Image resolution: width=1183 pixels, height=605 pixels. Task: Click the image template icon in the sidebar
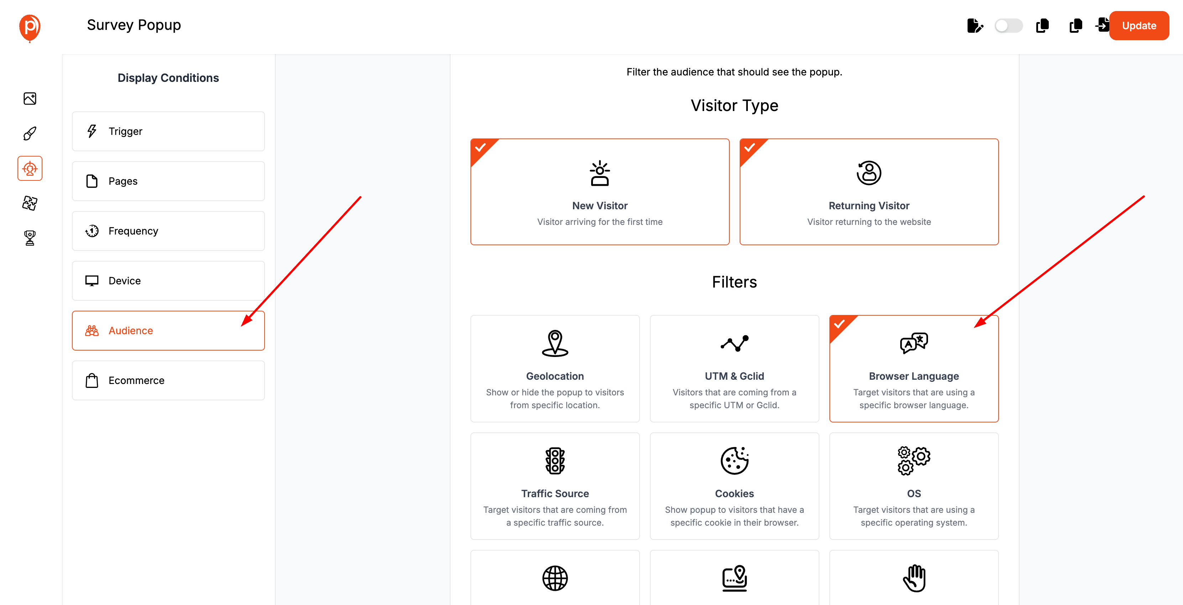[x=30, y=98]
